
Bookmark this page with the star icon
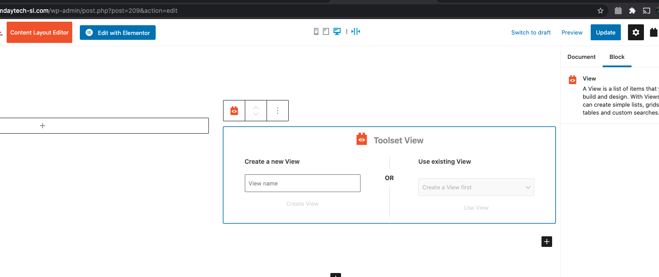(x=600, y=11)
